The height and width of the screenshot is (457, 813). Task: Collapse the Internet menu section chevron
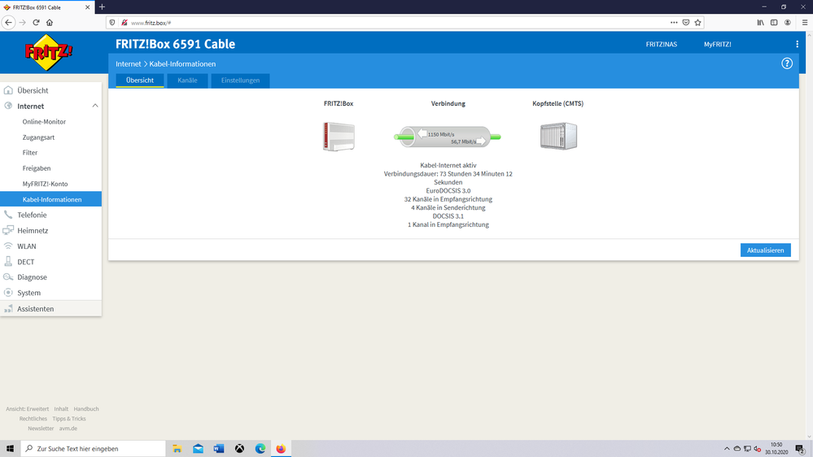pos(95,106)
